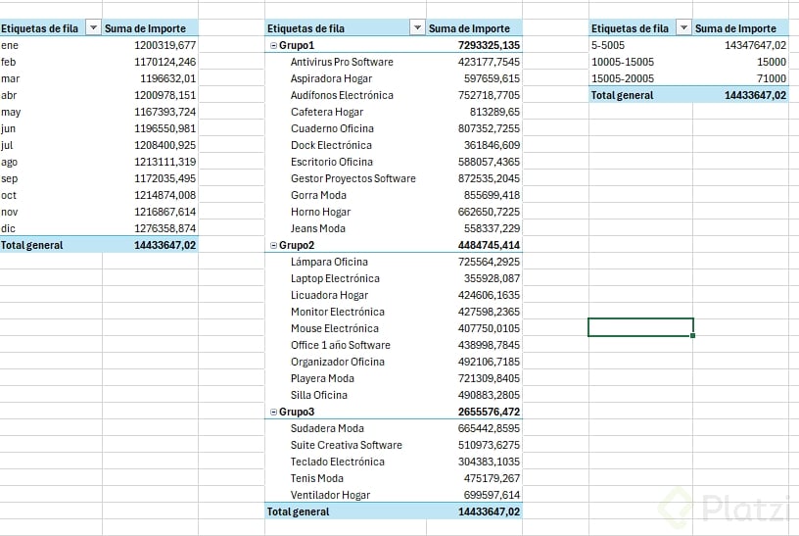The width and height of the screenshot is (799, 536).
Task: Collapse the Grupo1 group
Action: [x=273, y=45]
